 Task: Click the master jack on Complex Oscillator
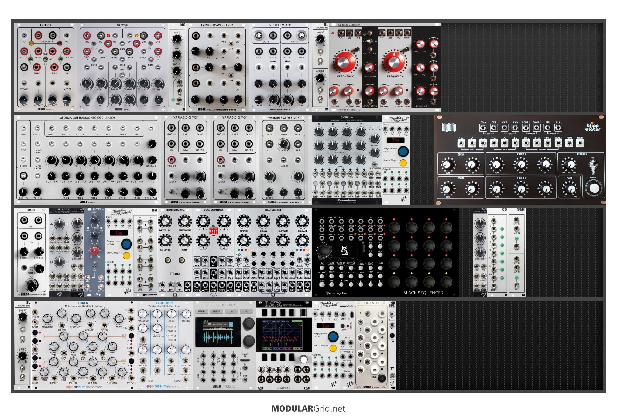coord(407,33)
